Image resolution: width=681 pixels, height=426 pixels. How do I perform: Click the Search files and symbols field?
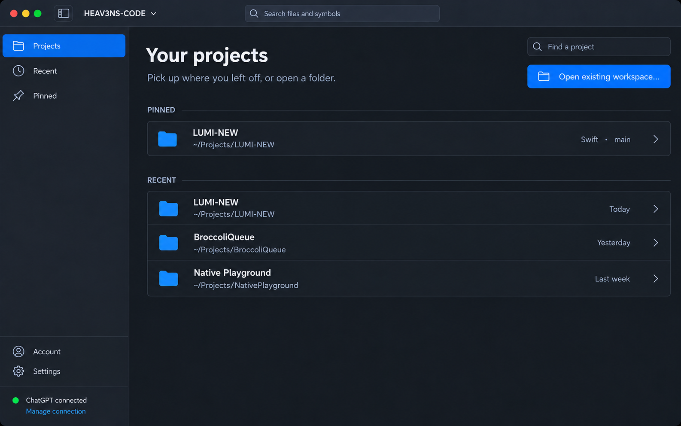342,13
